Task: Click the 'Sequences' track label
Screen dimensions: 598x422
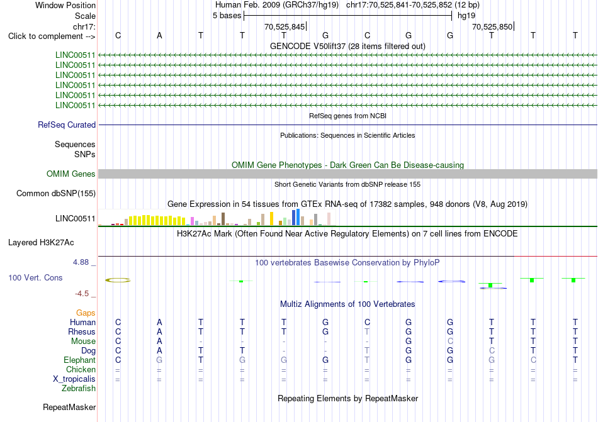Action: tap(75, 145)
